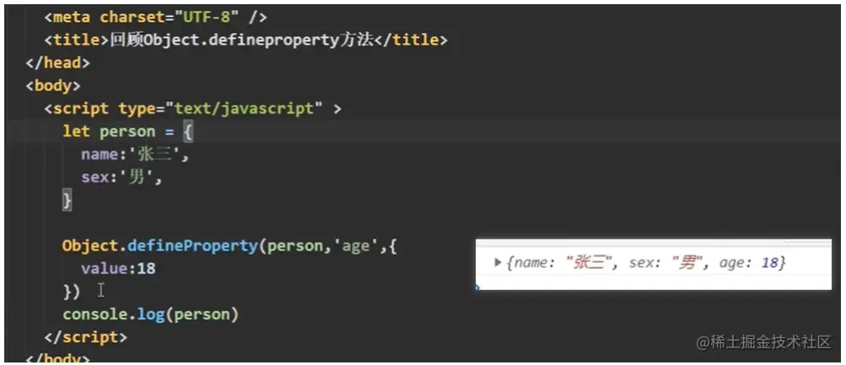Expand the logged person object triangle

click(498, 264)
